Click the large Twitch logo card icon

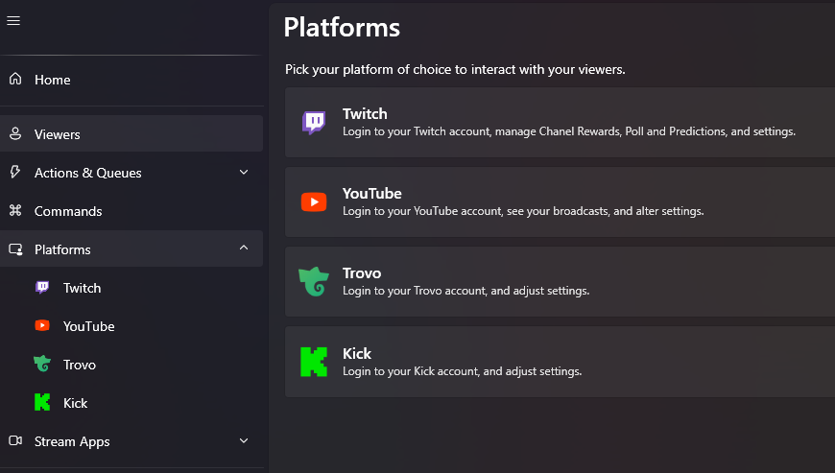coord(314,123)
